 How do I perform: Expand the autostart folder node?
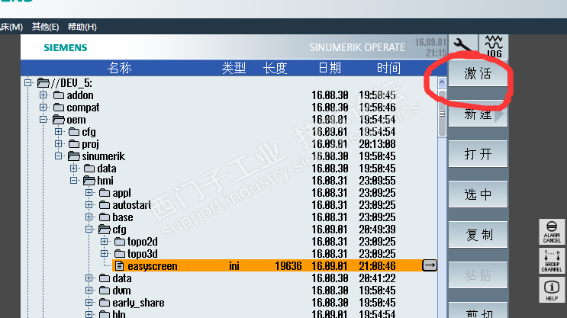[89, 205]
